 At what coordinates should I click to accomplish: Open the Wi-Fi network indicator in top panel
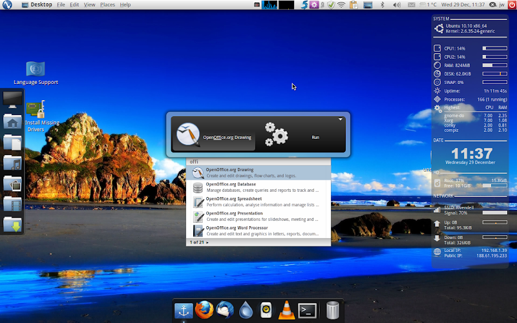pyautogui.click(x=341, y=5)
